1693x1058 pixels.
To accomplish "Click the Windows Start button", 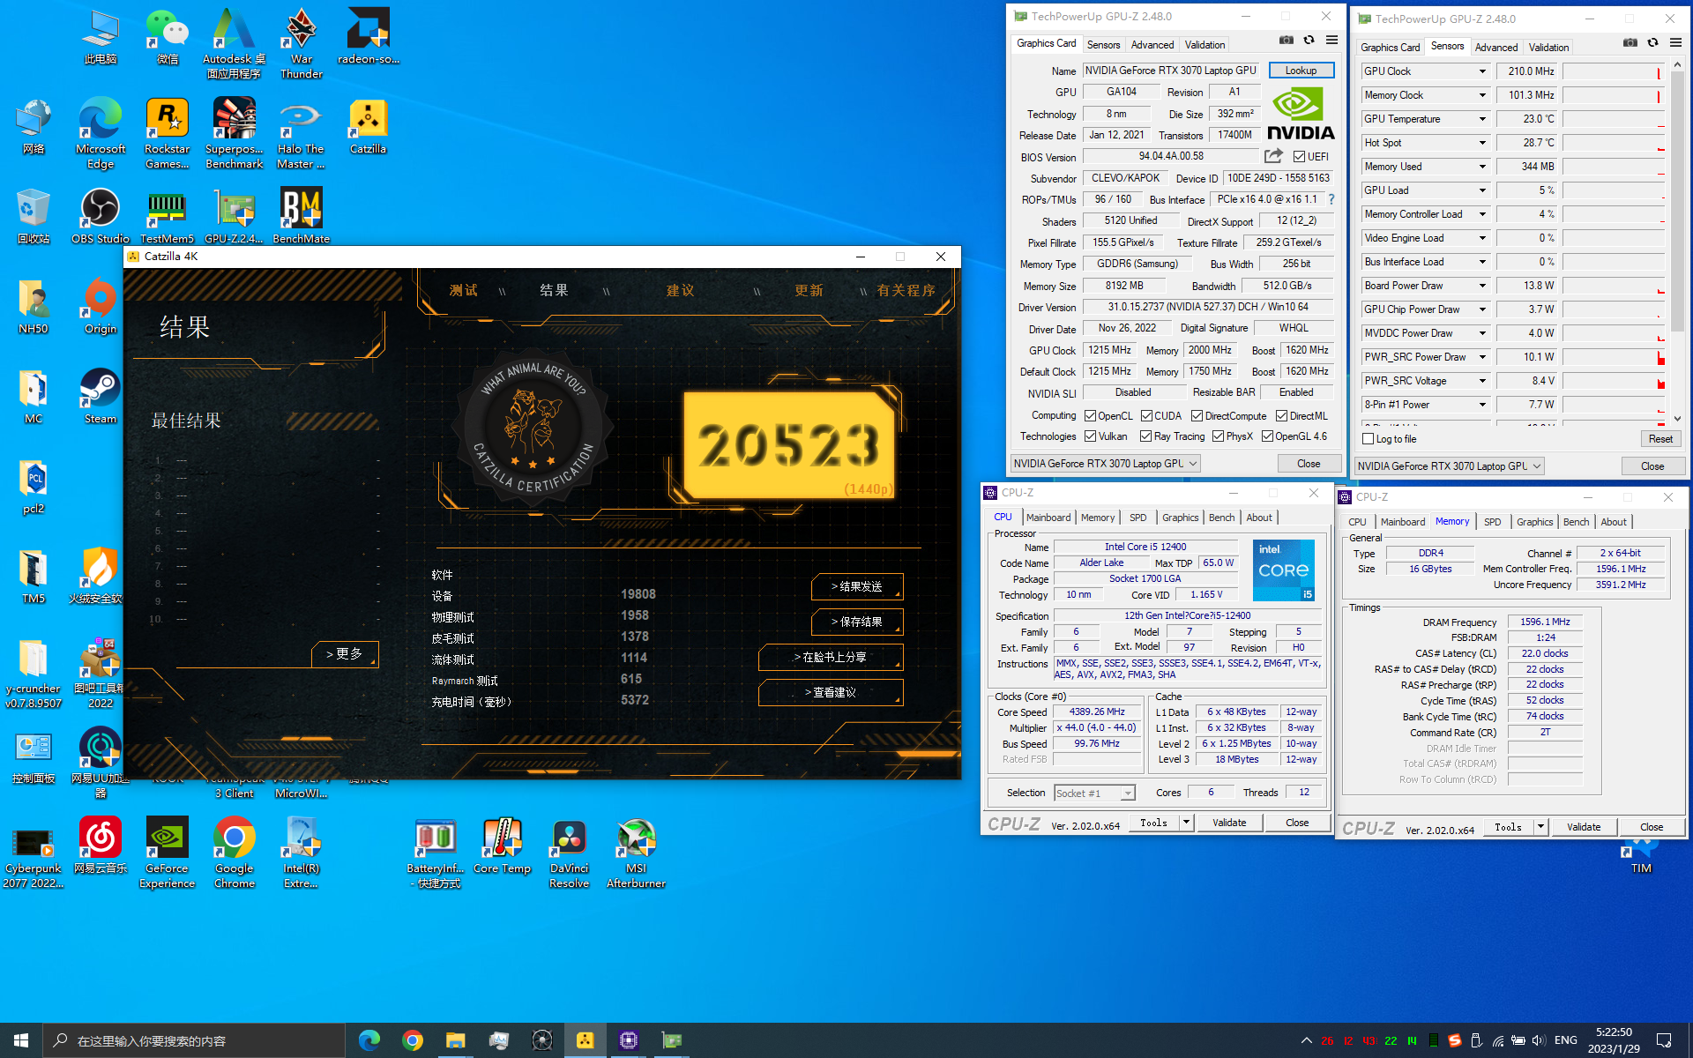I will (x=21, y=1040).
